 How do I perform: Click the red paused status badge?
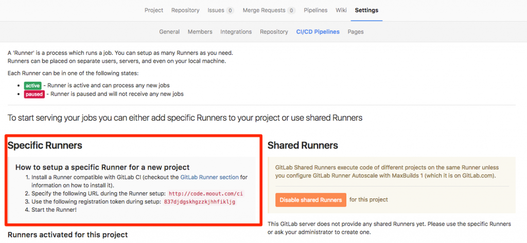point(34,94)
